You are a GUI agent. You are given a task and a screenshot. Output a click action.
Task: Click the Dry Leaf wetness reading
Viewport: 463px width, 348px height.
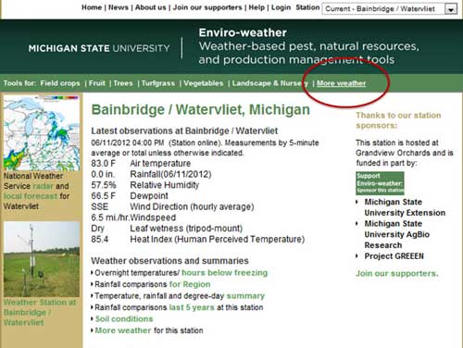97,229
